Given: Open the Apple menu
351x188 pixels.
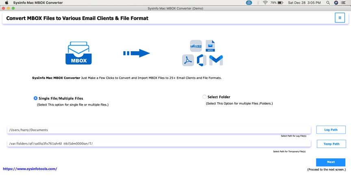Looking at the screenshot, I should click(x=7, y=3).
